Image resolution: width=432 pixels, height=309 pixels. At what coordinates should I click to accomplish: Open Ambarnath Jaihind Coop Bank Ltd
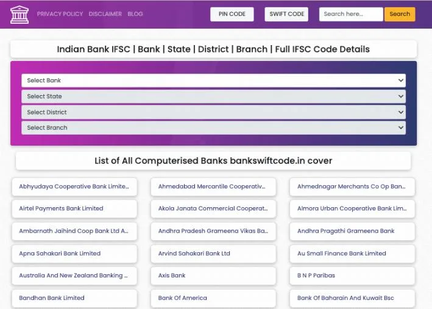tap(74, 231)
